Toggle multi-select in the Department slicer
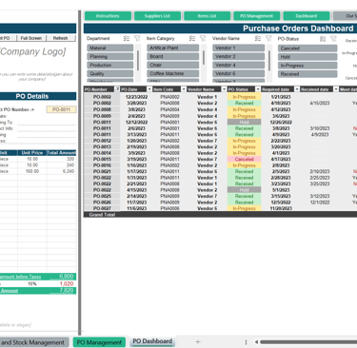The width and height of the screenshot is (357, 348). [x=127, y=39]
